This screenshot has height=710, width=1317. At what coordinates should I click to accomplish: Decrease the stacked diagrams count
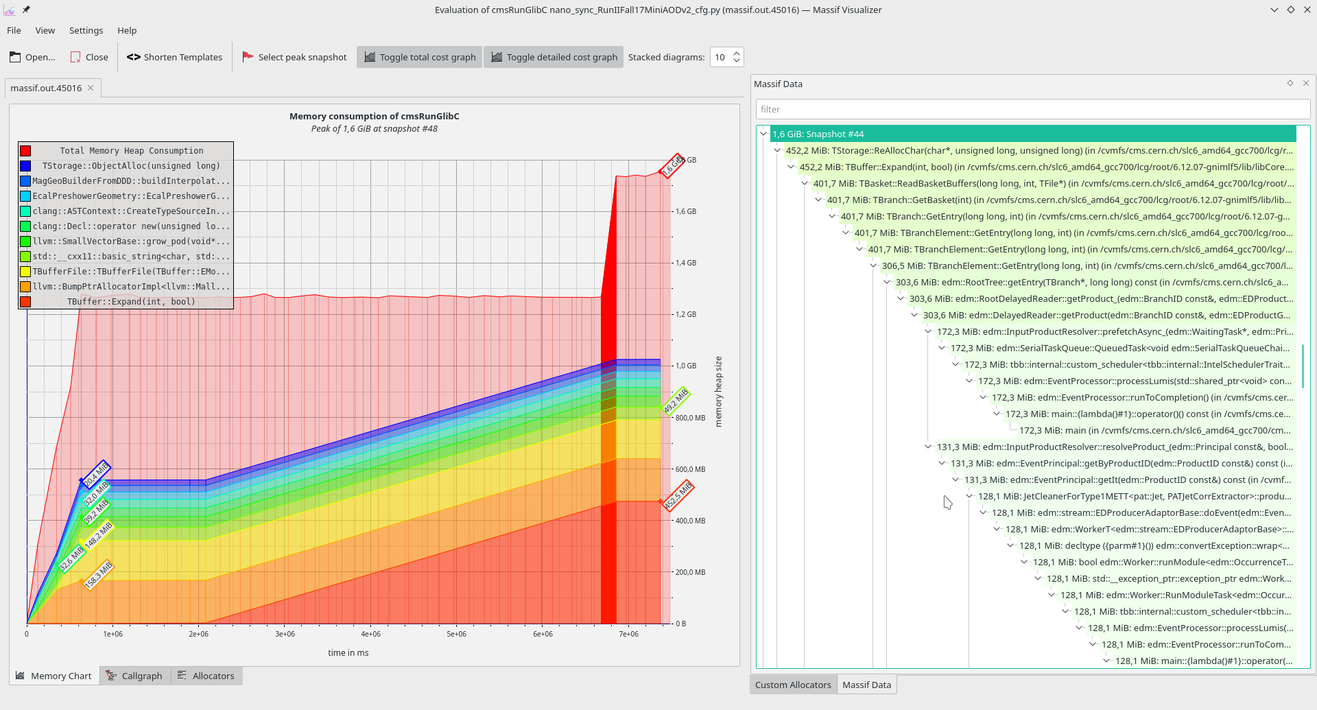737,61
